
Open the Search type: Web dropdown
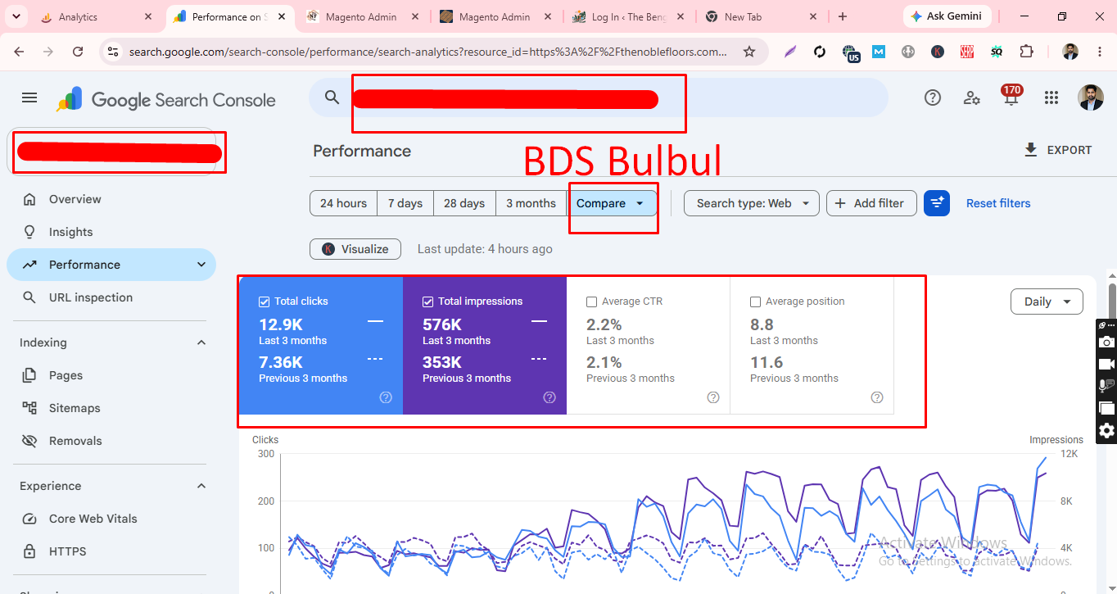pyautogui.click(x=752, y=203)
